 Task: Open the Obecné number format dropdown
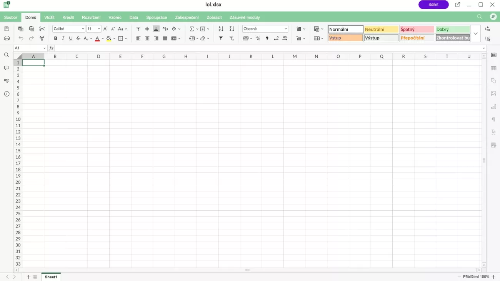(x=265, y=29)
